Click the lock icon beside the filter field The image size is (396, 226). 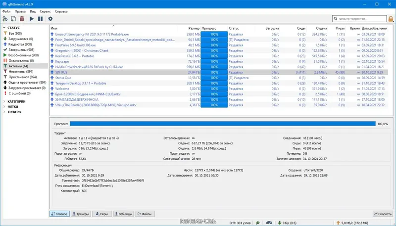(x=391, y=19)
